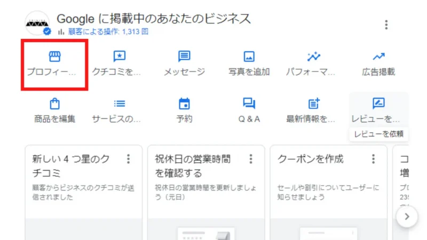427x240 pixels.
Task: Open options menu on 祝休日の営業時間 card
Action: [x=251, y=159]
